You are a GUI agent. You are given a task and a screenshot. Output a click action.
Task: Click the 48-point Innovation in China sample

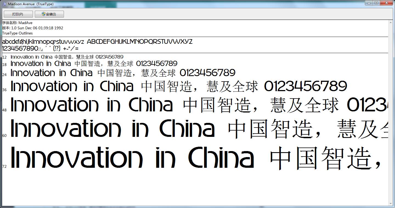coord(199,105)
